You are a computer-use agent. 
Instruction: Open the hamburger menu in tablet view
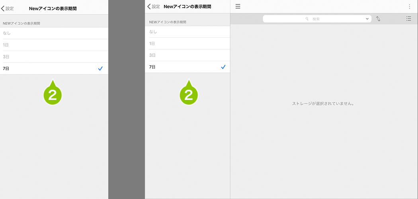point(238,7)
